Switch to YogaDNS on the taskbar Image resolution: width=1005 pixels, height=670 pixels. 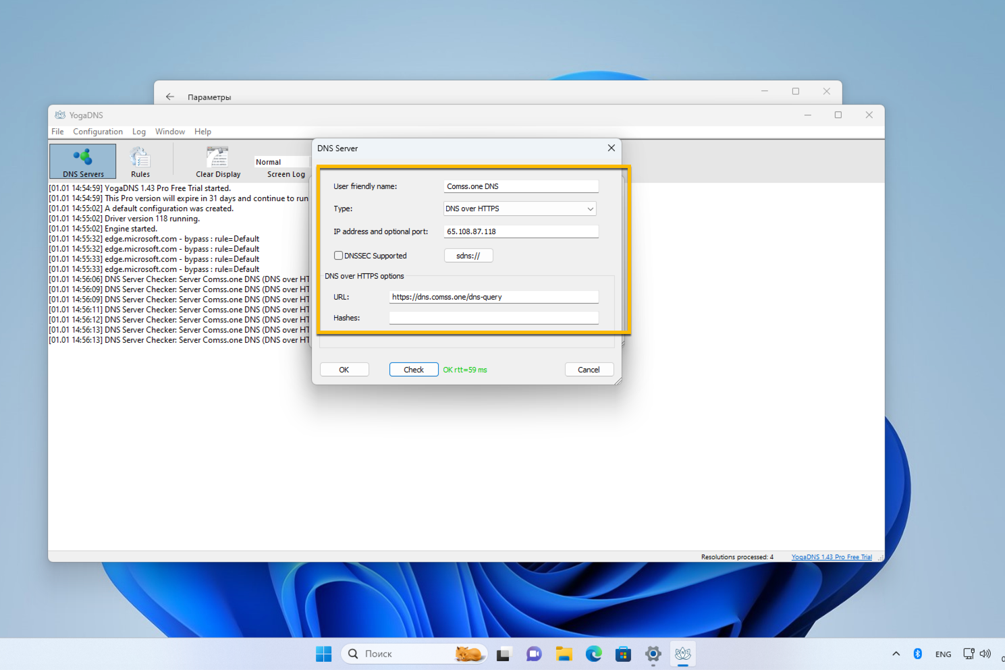[682, 654]
